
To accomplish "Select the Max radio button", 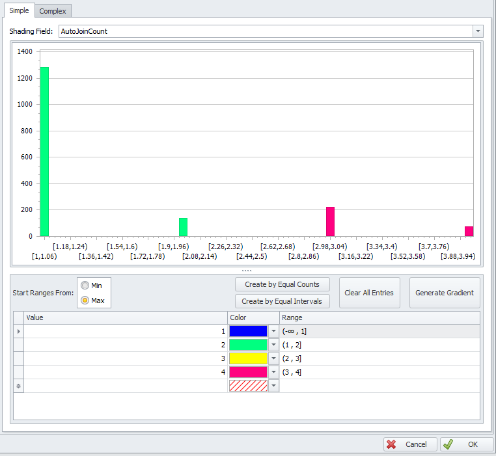I will point(85,301).
